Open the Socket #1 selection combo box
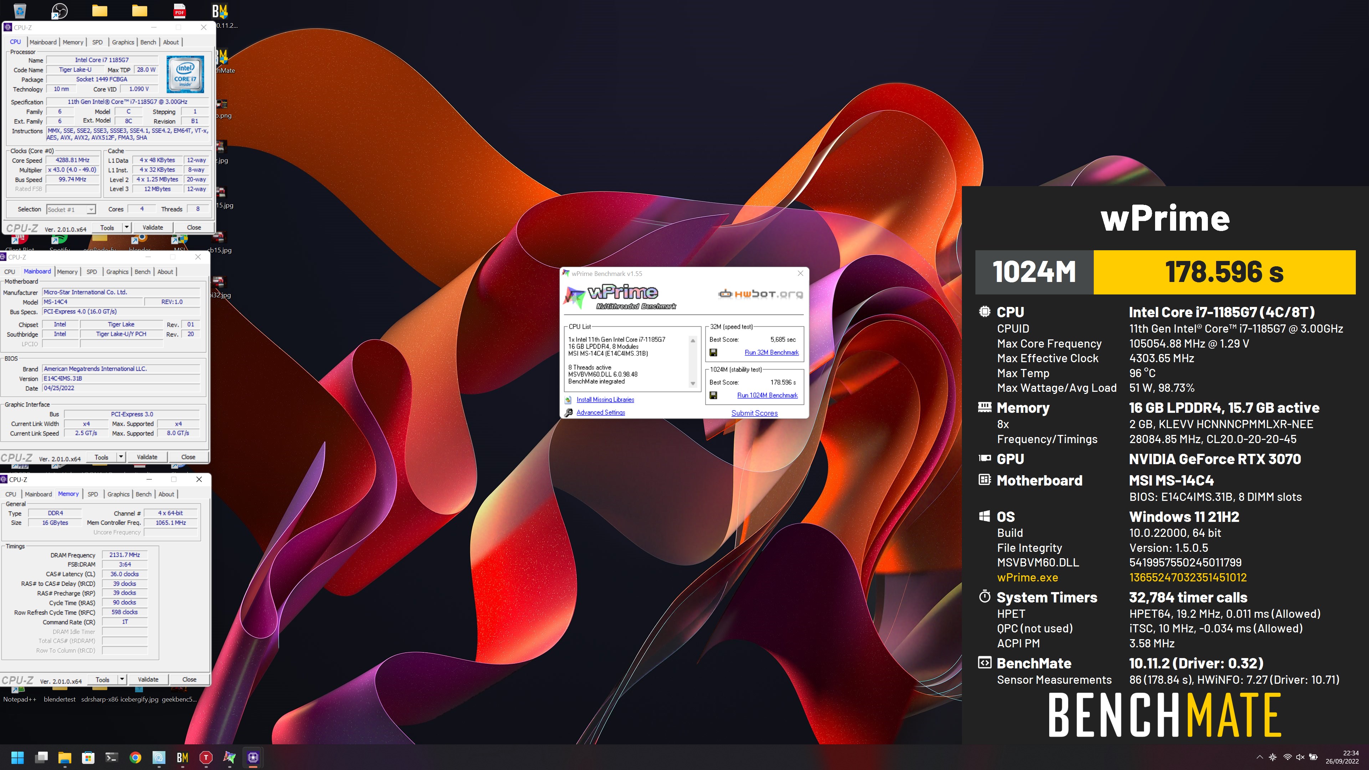 (x=71, y=209)
